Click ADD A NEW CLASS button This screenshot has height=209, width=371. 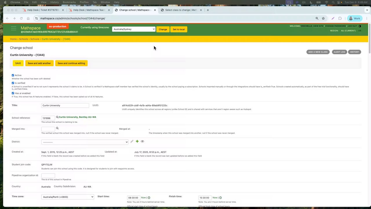pyautogui.click(x=318, y=52)
